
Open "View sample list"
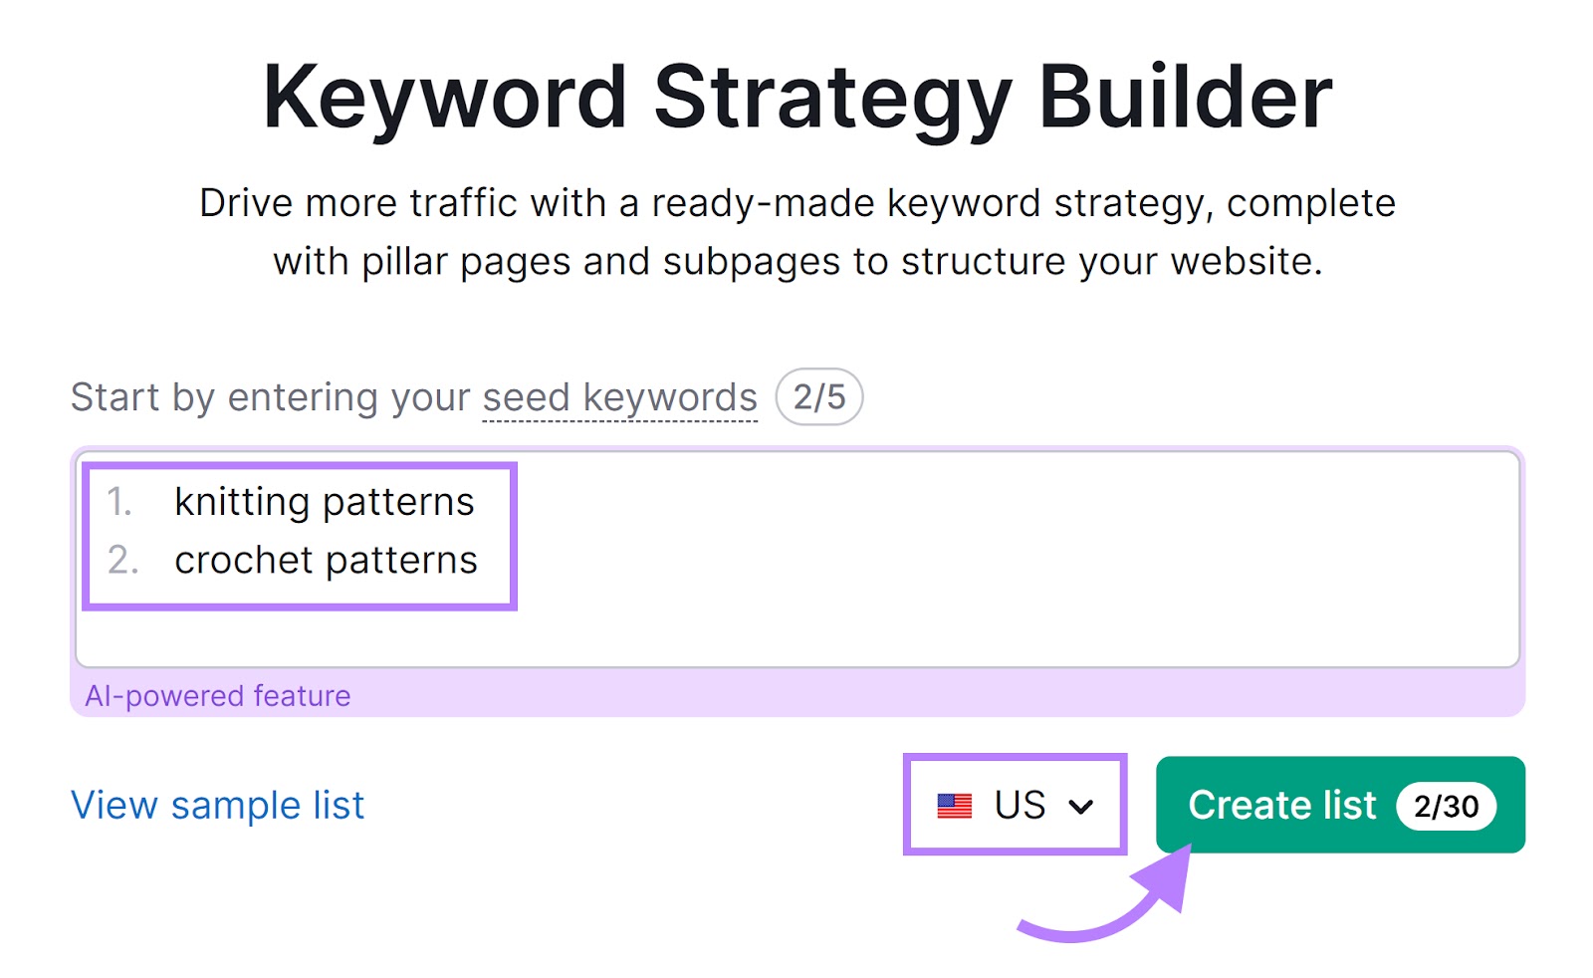(x=216, y=805)
